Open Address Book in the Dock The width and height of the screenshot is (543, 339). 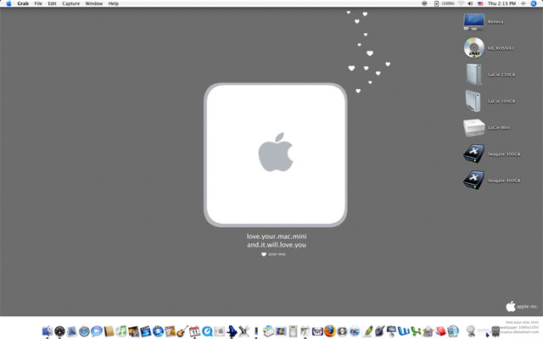[109, 331]
